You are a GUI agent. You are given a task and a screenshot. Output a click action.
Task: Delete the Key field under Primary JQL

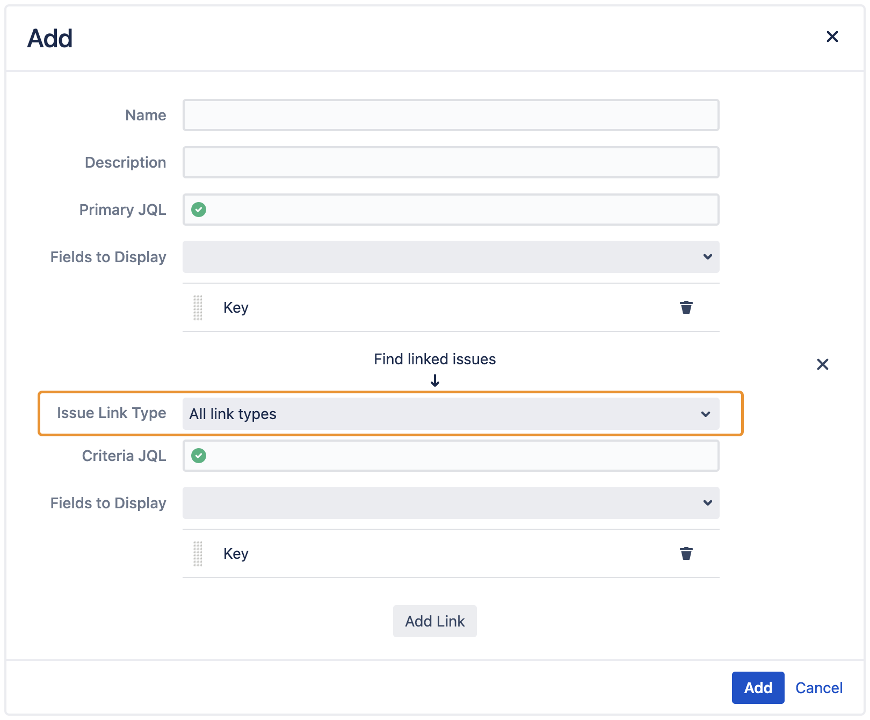coord(686,307)
